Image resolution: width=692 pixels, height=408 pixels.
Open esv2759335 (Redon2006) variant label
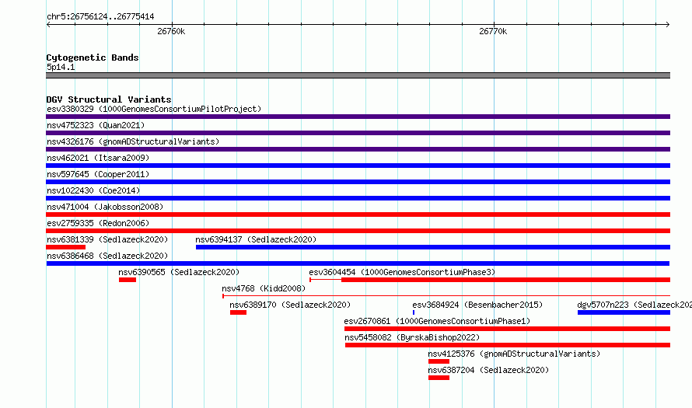[x=98, y=223]
